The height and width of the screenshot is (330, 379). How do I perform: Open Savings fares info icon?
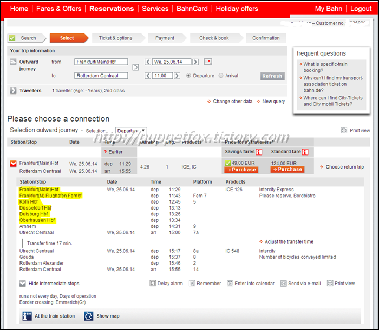point(259,152)
